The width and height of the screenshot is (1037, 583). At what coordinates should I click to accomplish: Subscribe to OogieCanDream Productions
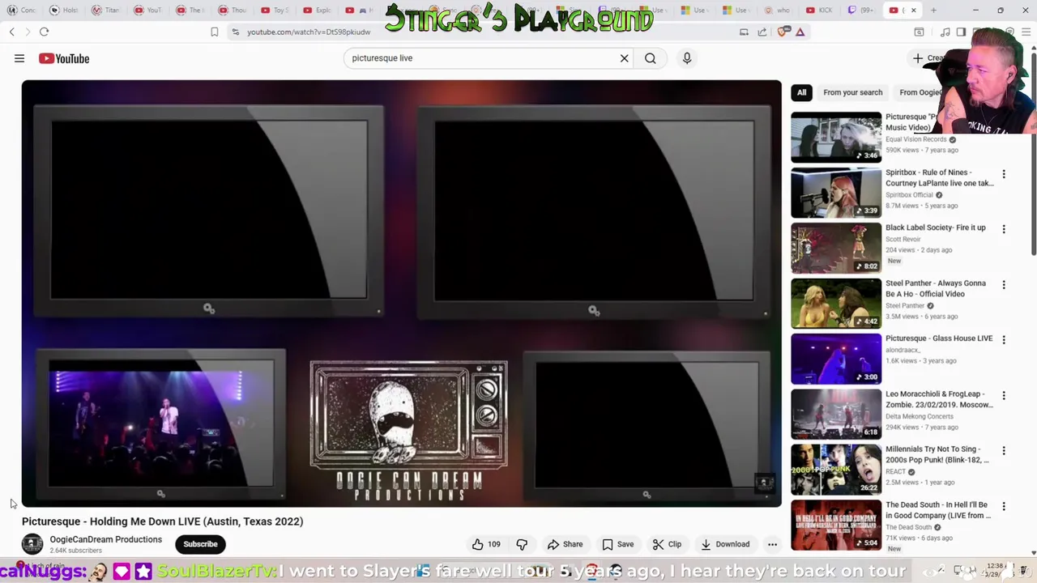tap(200, 544)
